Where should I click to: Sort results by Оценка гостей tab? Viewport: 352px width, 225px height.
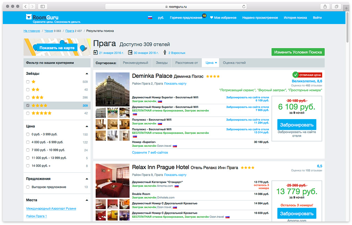click(234, 63)
